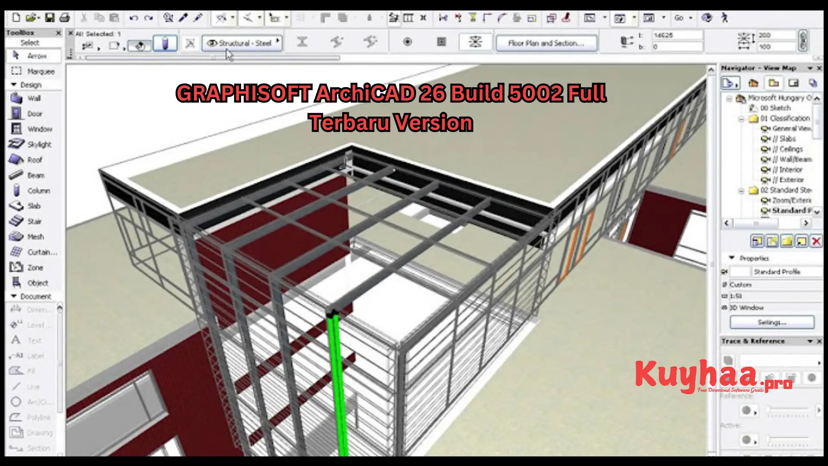
Task: Start 3D walk navigation icon
Action: point(724,18)
